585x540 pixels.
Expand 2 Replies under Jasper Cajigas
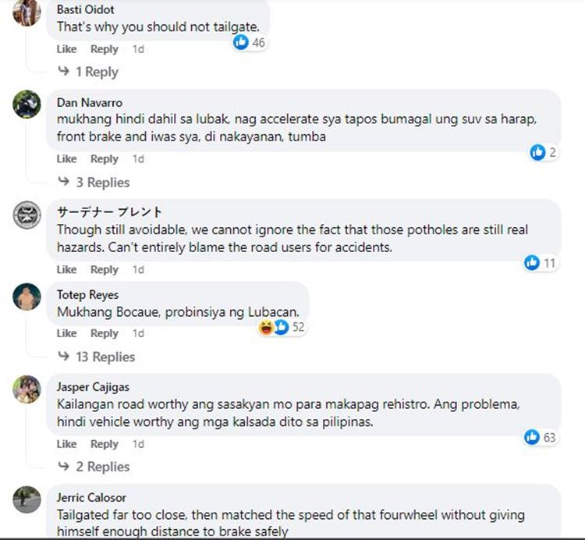point(102,467)
